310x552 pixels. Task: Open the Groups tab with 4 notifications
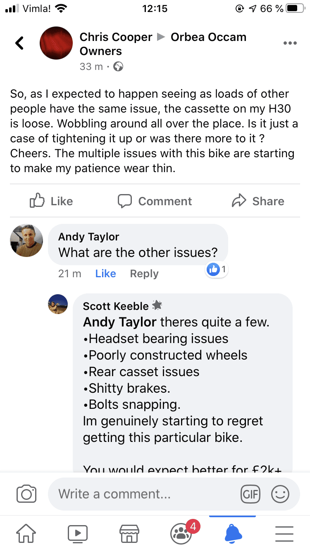[x=181, y=533]
